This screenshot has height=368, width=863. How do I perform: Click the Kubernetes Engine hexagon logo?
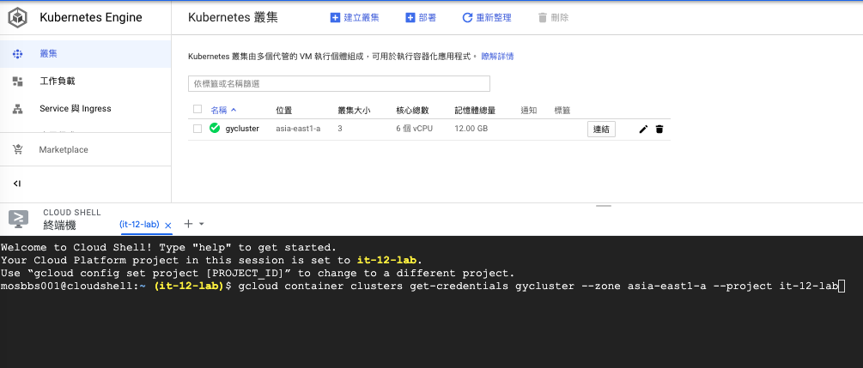click(18, 18)
